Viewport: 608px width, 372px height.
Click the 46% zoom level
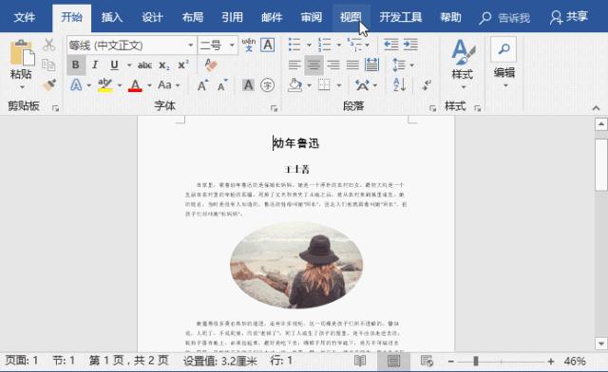[x=574, y=362]
